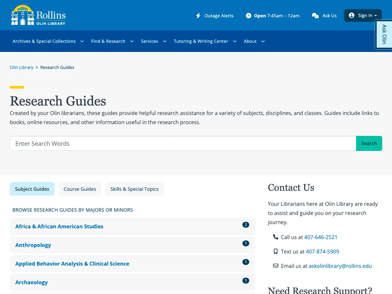Screen dimensions: 392x294
Task: Click the count badge on Applied Behavior Analysis row
Action: (246, 262)
